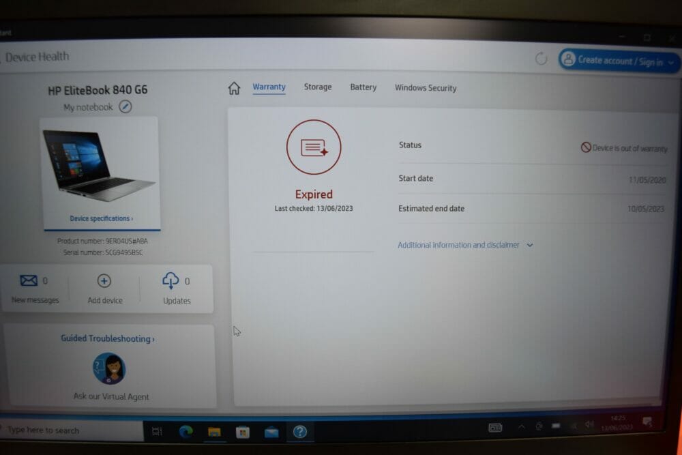Click the EliteBook laptop thumbnail image
The width and height of the screenshot is (682, 455).
99,166
